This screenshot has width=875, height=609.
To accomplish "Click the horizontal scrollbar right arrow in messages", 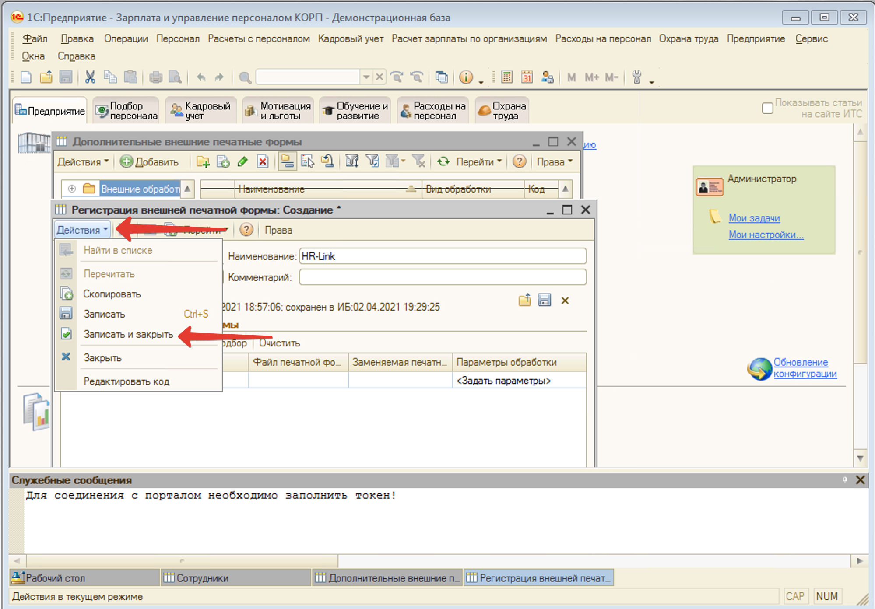I will point(860,561).
